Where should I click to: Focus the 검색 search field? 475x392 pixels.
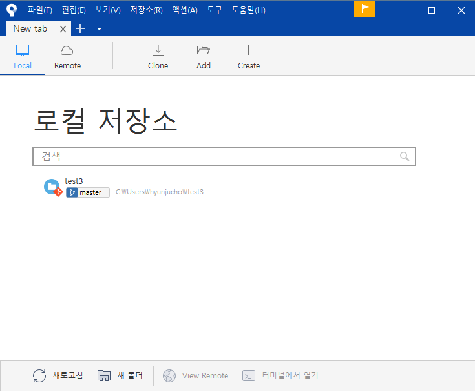224,156
